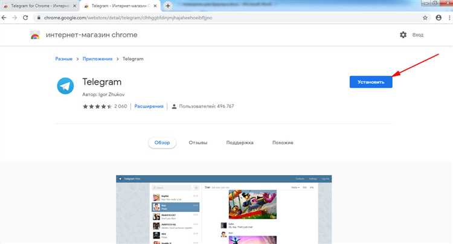Open the Поддержка tab

(x=240, y=143)
